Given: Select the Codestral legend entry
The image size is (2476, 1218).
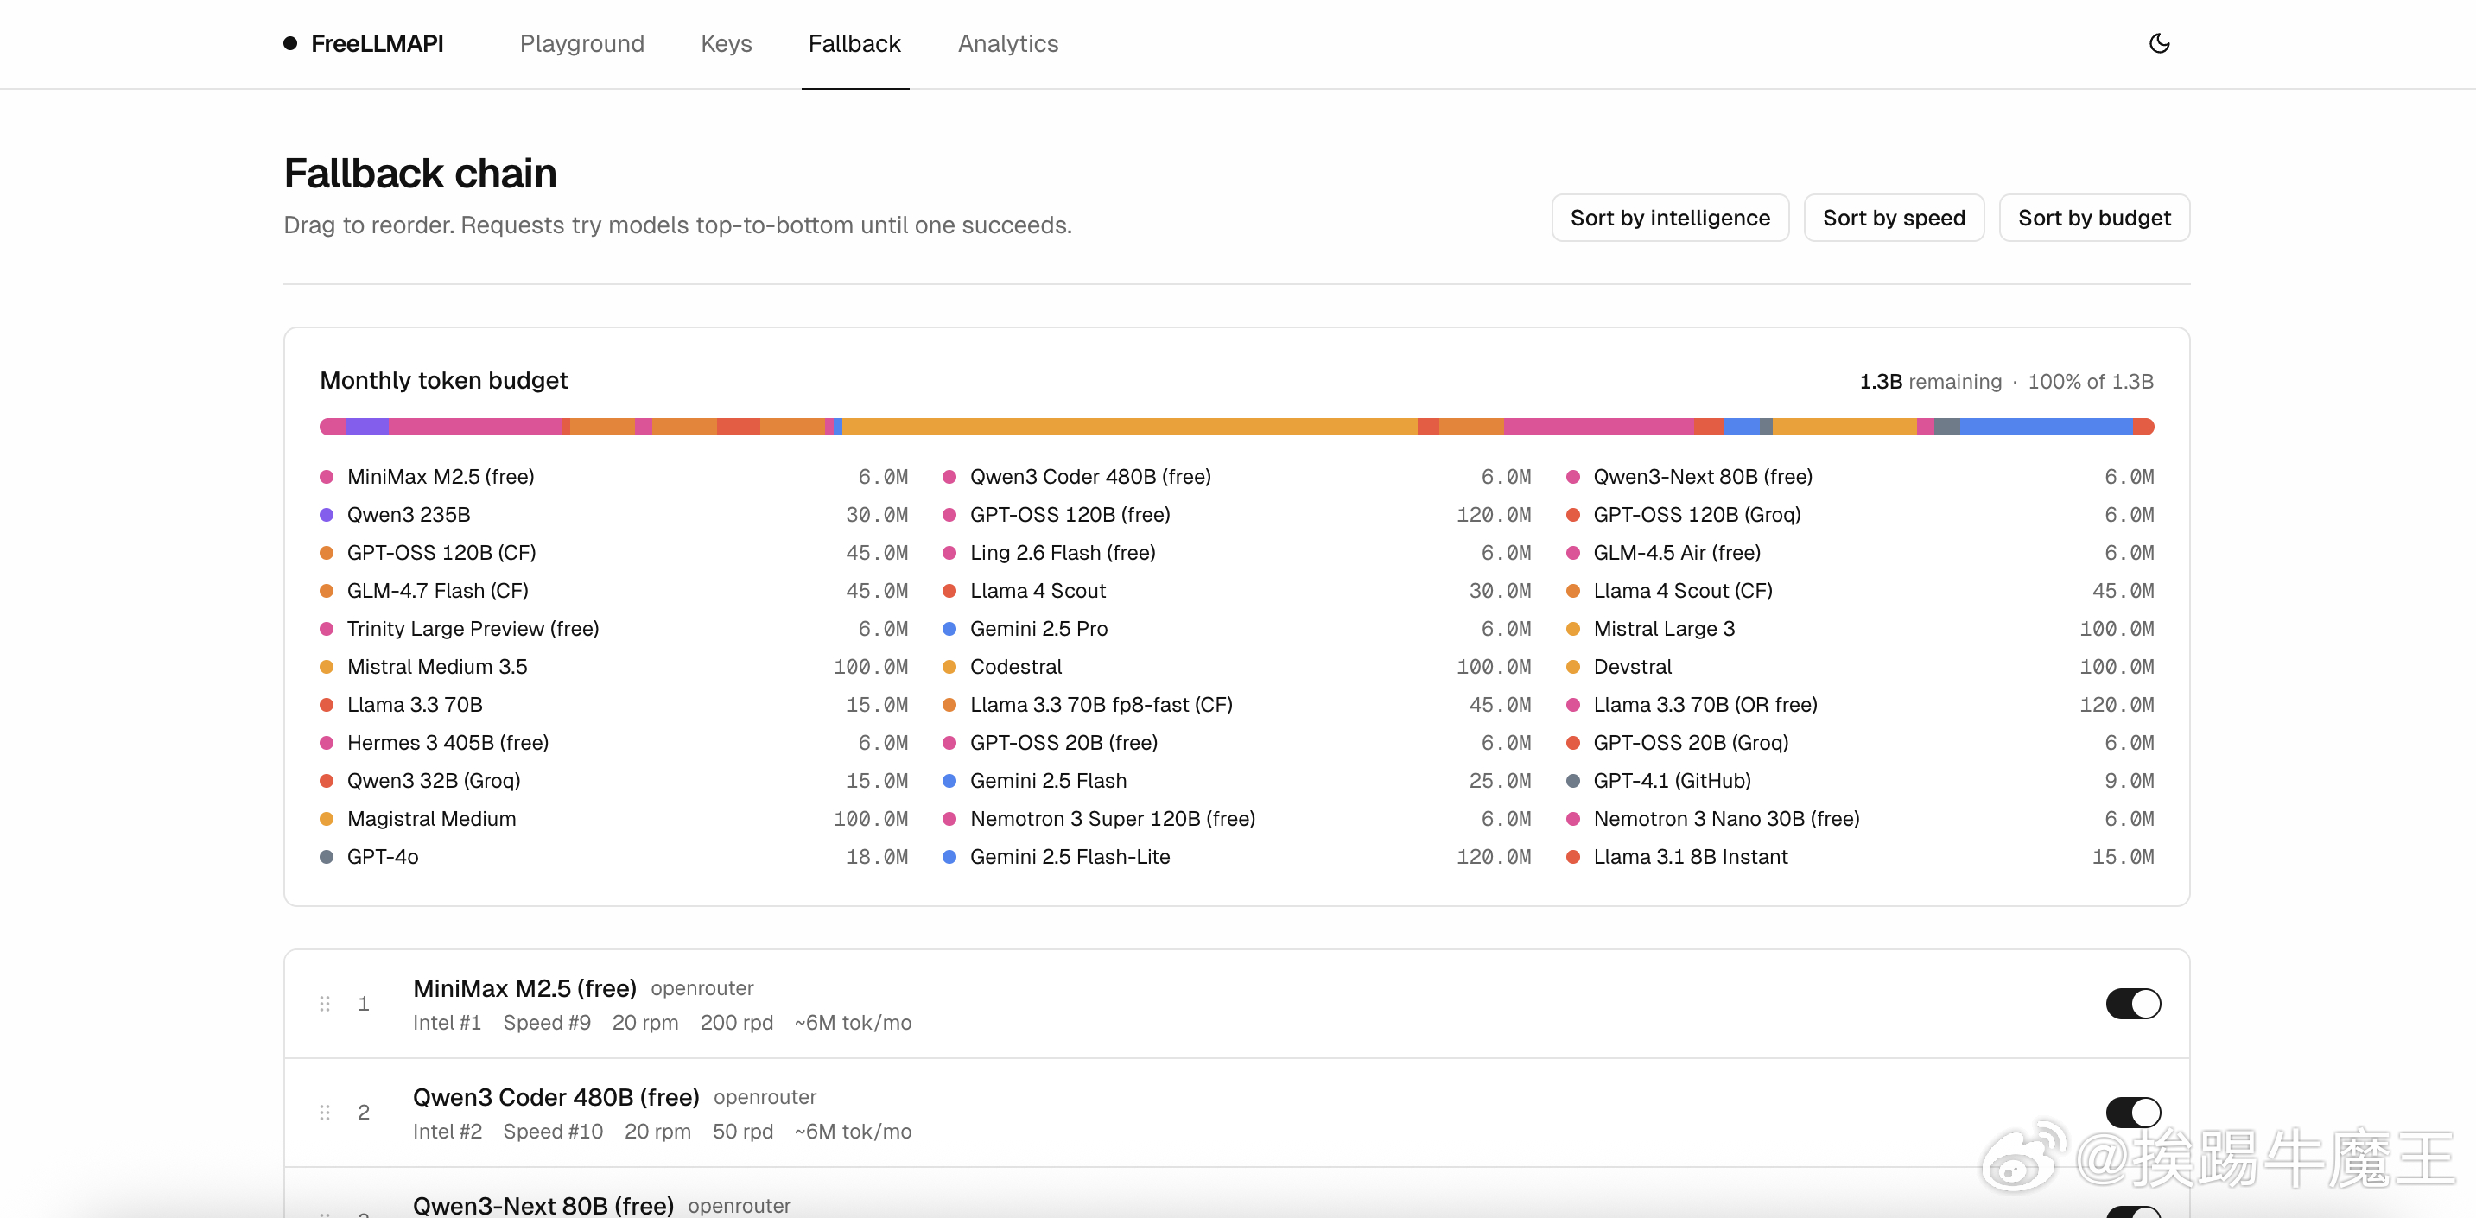Looking at the screenshot, I should point(1237,667).
